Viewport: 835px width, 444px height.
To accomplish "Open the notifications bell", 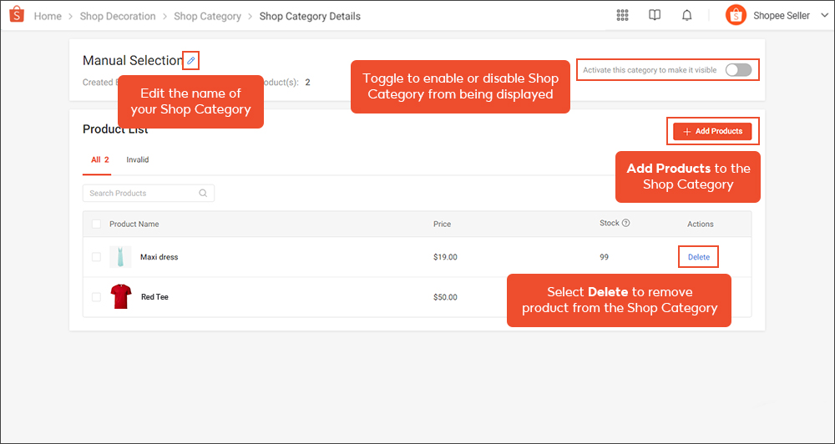I will coord(687,15).
